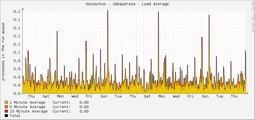Click the Current value for 15 Minute Average
Image resolution: width=255 pixels, height=120 pixels.
pos(84,111)
